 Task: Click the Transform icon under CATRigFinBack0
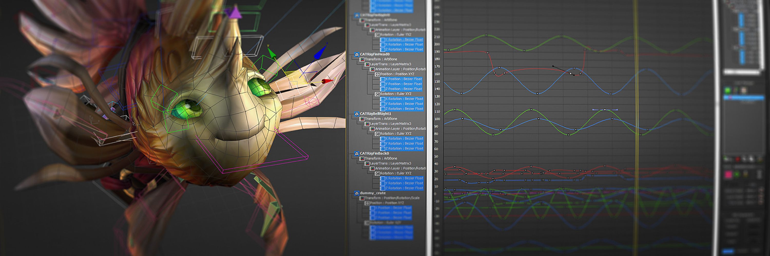[362, 158]
